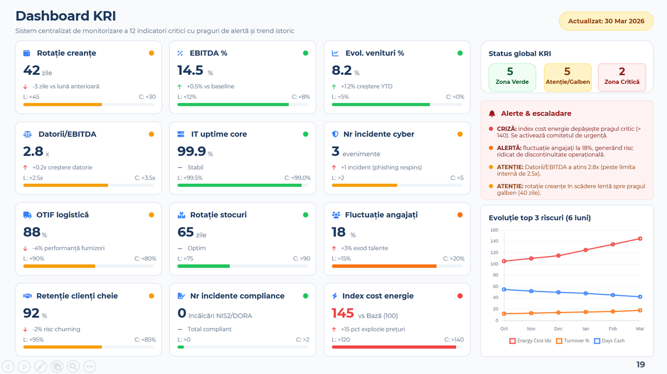Viewport: 667px width, 374px height.
Task: Open more slideshow options ellipsis button
Action: [90, 366]
